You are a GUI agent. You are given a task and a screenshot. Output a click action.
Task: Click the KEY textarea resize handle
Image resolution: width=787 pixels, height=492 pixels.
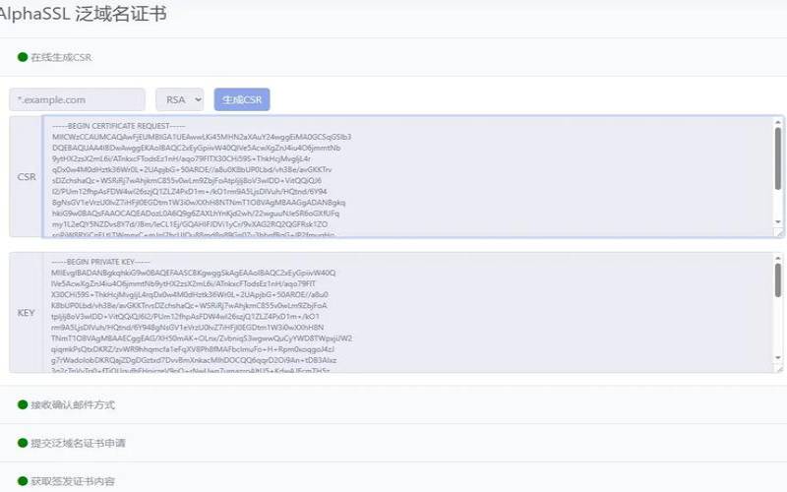click(778, 368)
